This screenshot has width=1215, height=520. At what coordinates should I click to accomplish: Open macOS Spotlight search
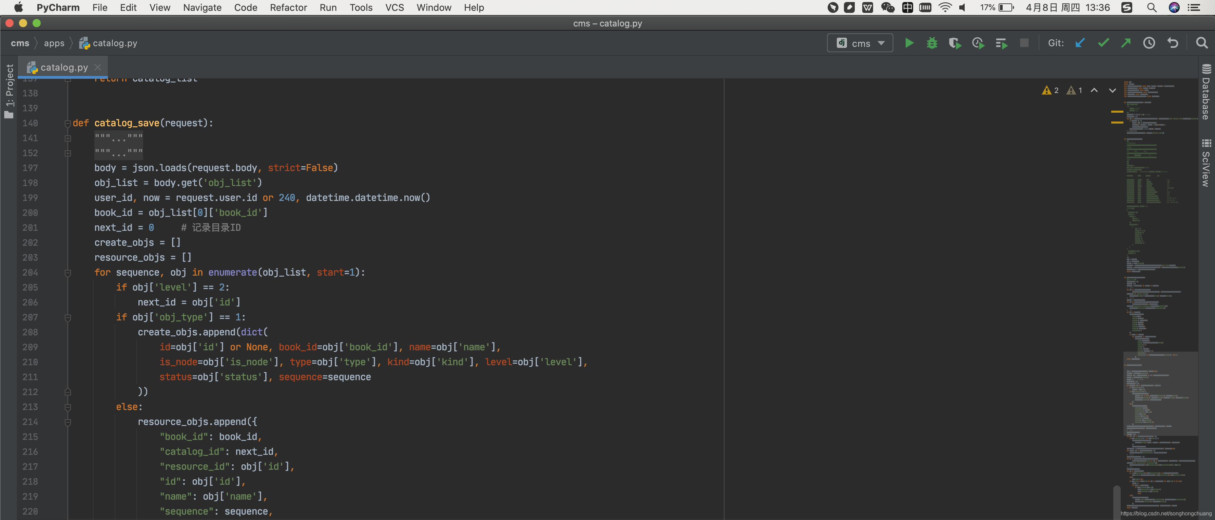pyautogui.click(x=1152, y=7)
